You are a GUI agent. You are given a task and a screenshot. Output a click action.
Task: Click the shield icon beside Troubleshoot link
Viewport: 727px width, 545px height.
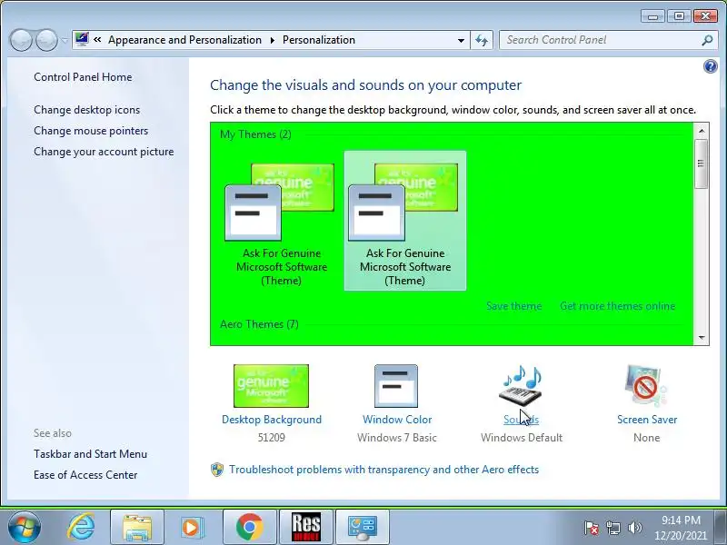217,470
